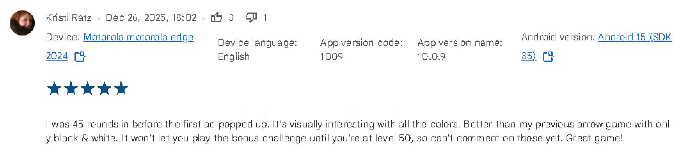
Task: Click the copy icon after the Android version
Action: [548, 56]
